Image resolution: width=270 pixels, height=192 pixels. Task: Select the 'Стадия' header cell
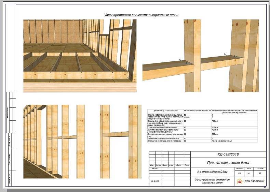tap(239, 168)
